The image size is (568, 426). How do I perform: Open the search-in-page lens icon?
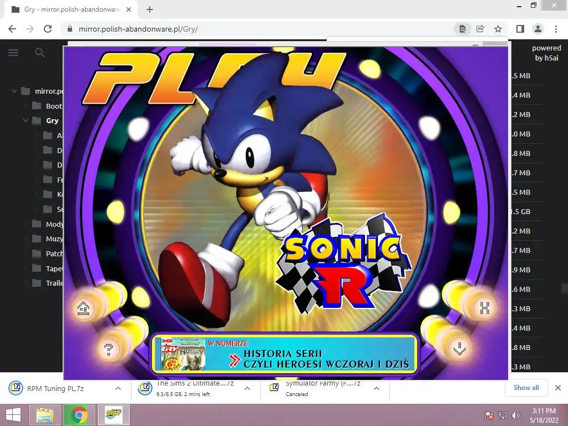point(463,29)
